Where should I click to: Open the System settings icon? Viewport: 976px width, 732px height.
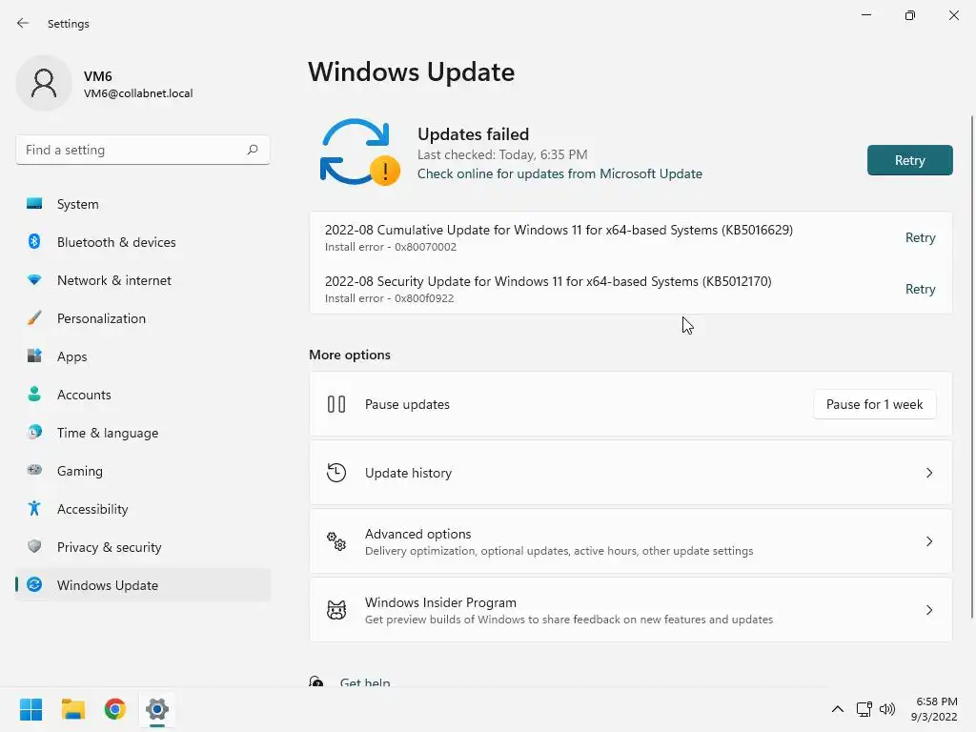(x=34, y=204)
